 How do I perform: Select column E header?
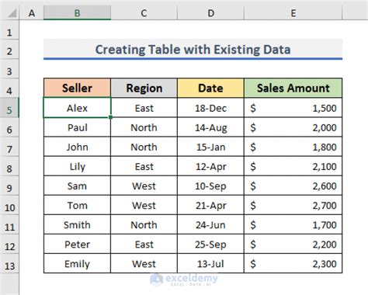(293, 13)
